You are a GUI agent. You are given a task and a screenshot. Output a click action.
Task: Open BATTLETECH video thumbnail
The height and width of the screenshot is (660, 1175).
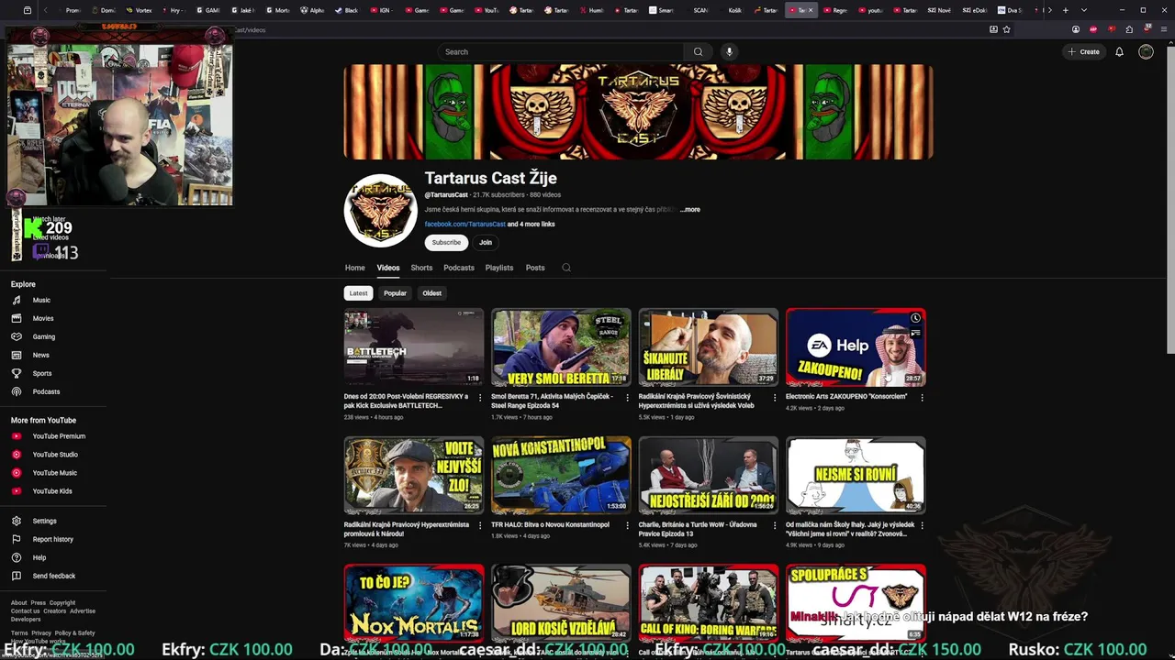coord(414,347)
